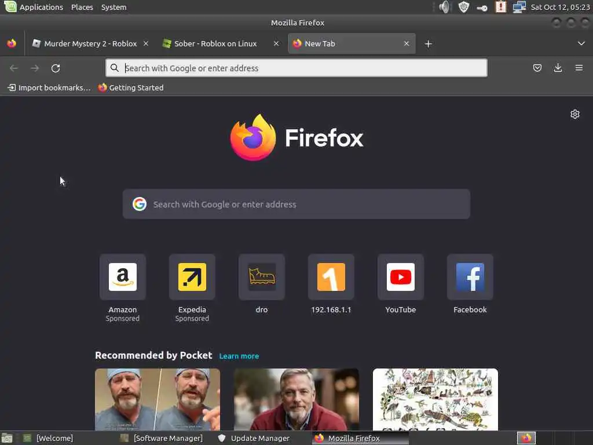Click the magnifier icon in address bar
This screenshot has height=445, width=593.
point(114,68)
